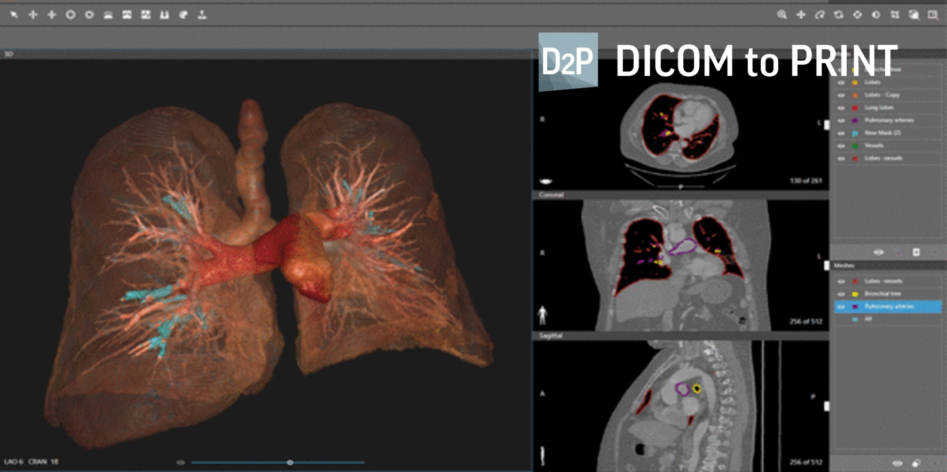The height and width of the screenshot is (472, 947).
Task: Toggle visibility of Pulmonary arteries mesh
Action: [x=841, y=307]
